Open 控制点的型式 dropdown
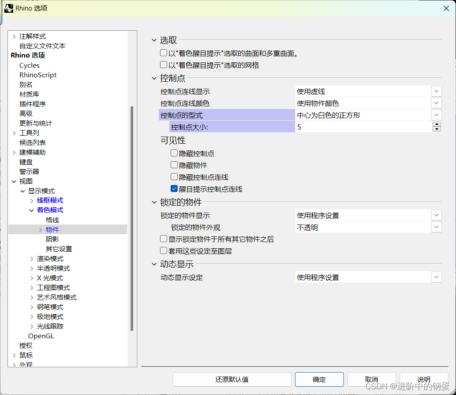Screen dimensions: 456x395 click(436, 115)
